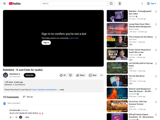Like the FoxBytee comment

tap(10, 117)
